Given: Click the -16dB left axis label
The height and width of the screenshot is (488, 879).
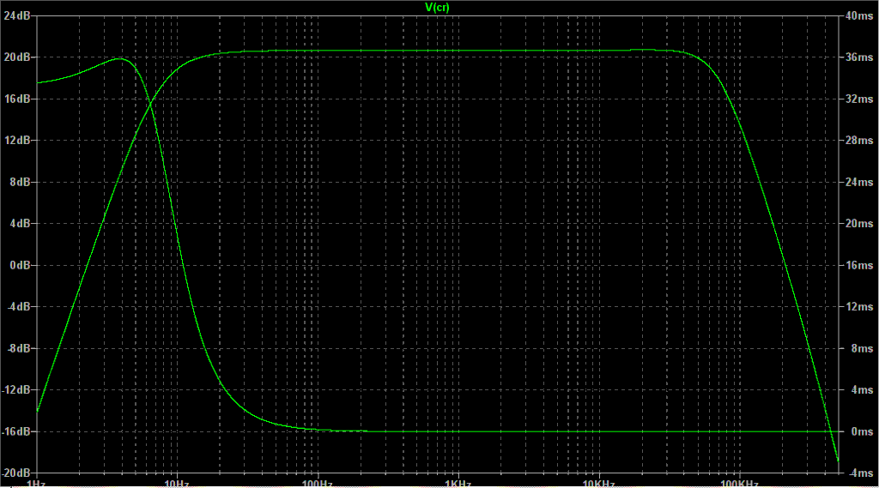Looking at the screenshot, I should [15, 431].
